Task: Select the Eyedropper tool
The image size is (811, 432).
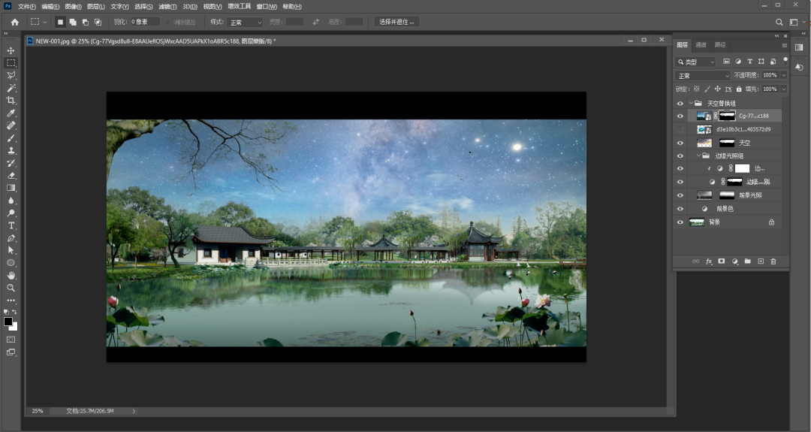Action: 11,113
